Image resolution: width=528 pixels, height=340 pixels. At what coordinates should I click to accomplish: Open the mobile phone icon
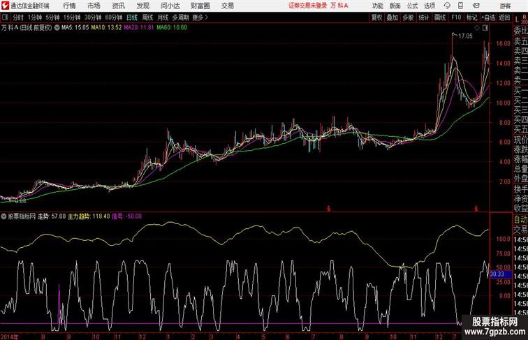461,6
